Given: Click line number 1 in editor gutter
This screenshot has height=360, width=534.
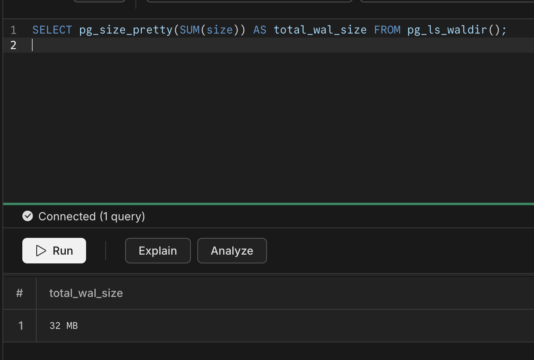Looking at the screenshot, I should click(x=14, y=30).
